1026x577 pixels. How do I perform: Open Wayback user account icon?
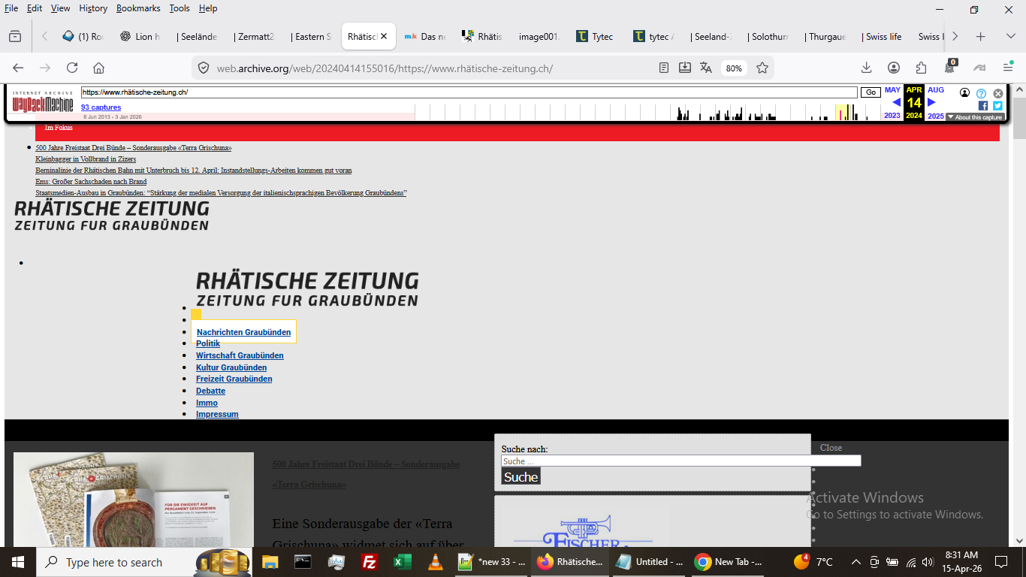click(964, 92)
